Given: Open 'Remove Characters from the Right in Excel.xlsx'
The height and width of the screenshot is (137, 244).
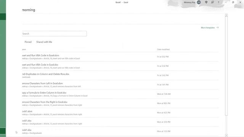Looking at the screenshot, I should coord(120,104).
